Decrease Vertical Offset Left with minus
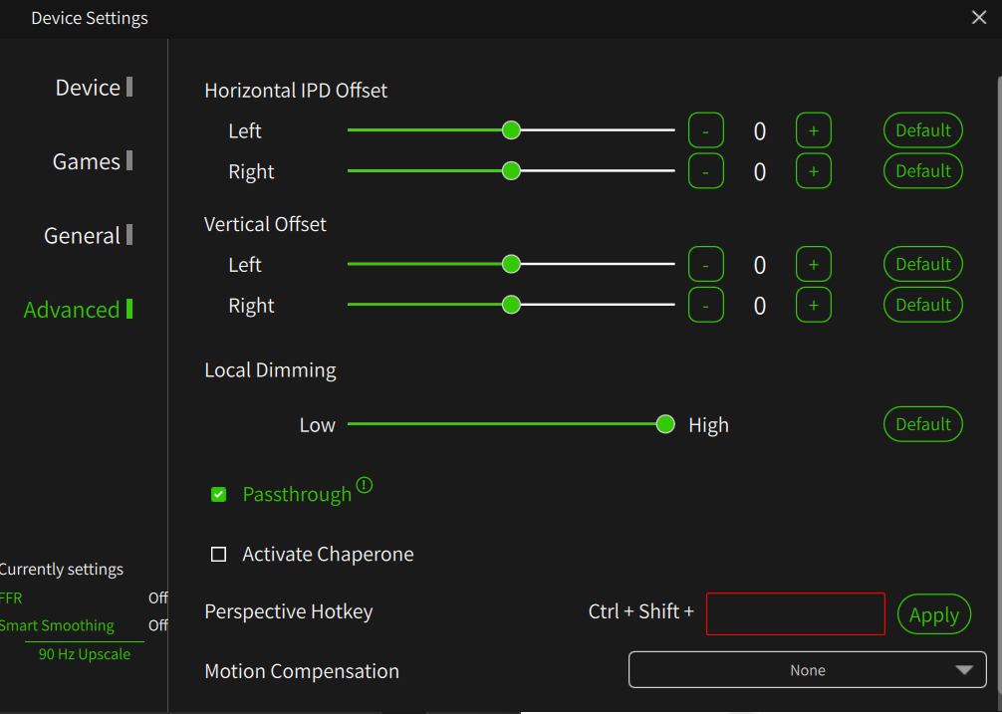1002x714 pixels. tap(706, 264)
